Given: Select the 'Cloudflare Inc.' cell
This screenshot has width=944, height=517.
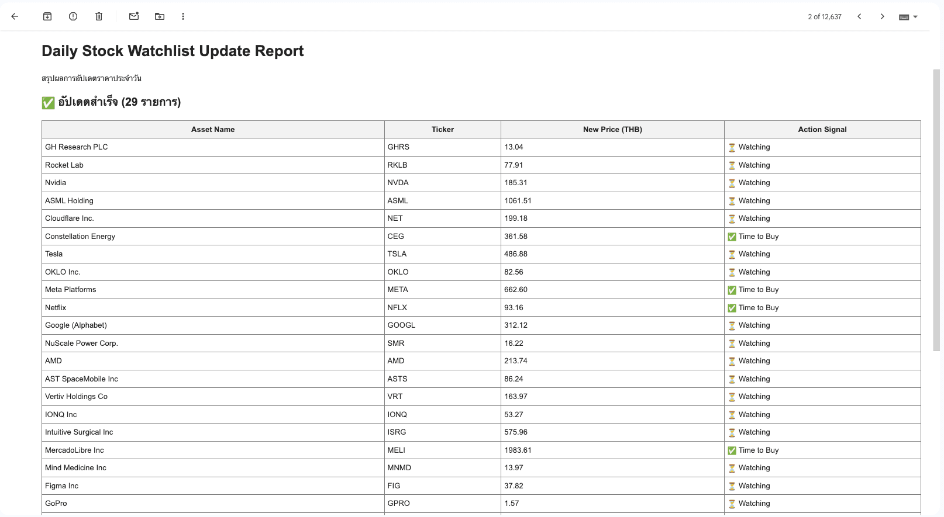Looking at the screenshot, I should [213, 218].
